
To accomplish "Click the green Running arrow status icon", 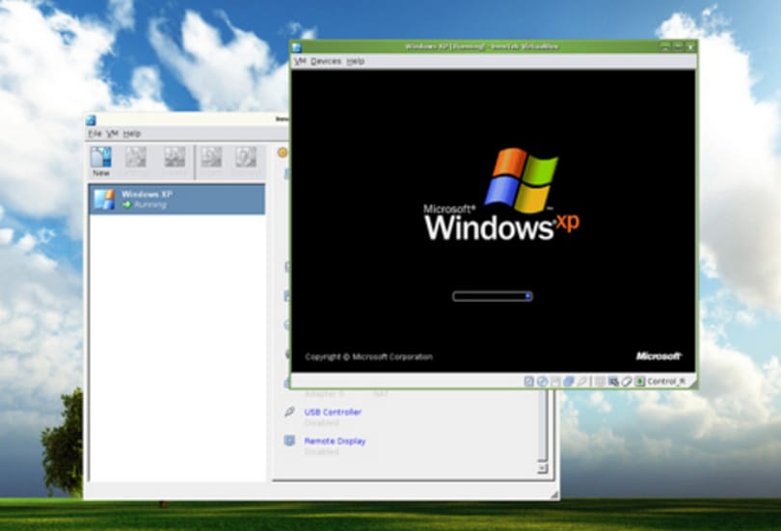I will (x=126, y=204).
